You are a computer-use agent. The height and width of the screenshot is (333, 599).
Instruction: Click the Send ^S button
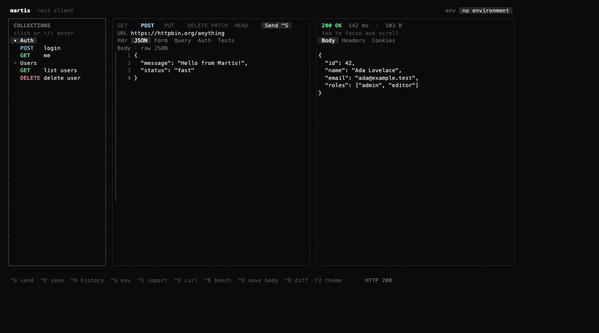[x=276, y=26]
